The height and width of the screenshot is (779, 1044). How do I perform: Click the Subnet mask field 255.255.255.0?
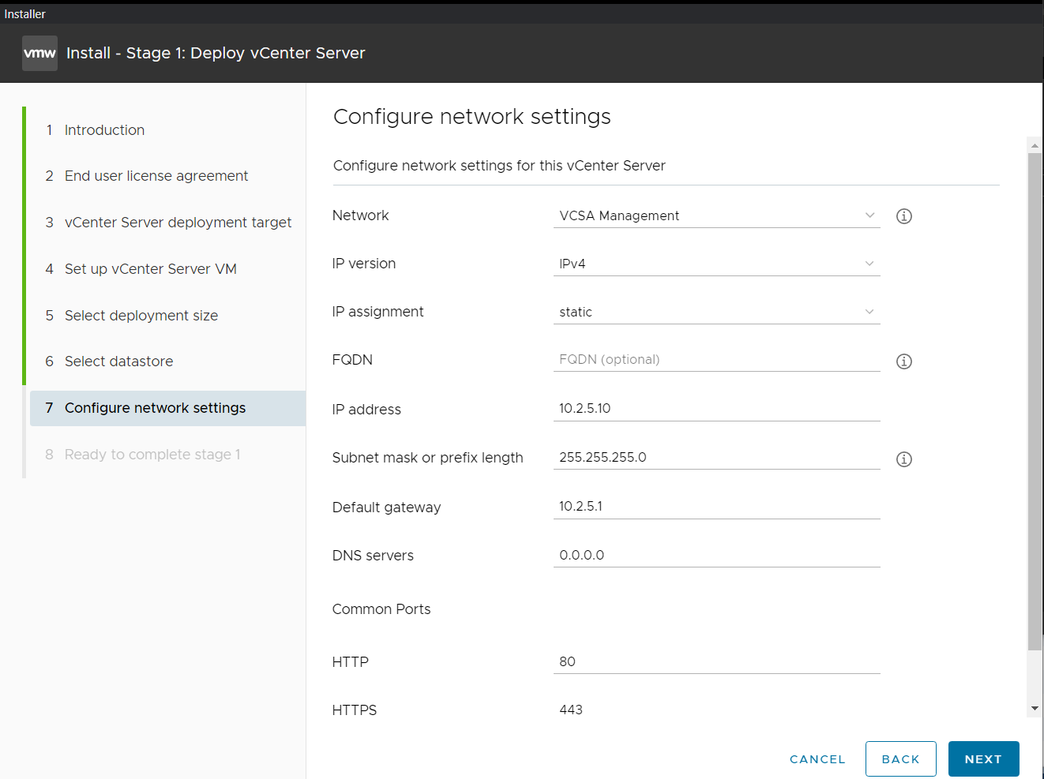click(716, 457)
